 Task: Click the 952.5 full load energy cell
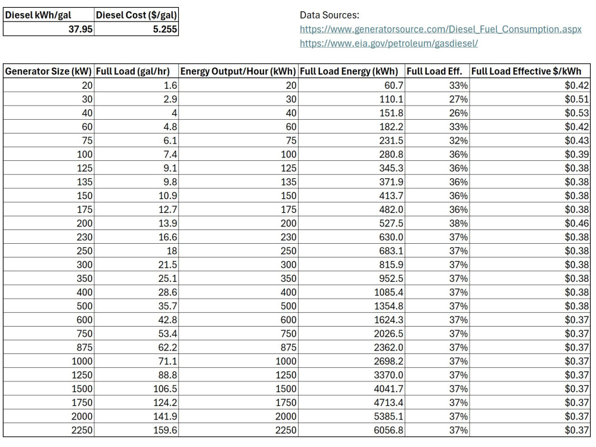[x=352, y=278]
